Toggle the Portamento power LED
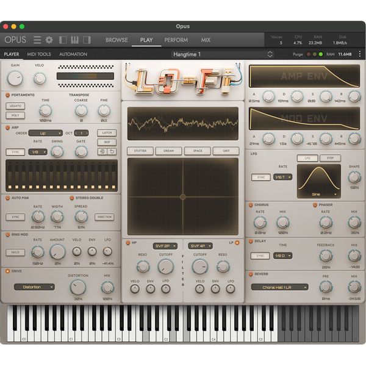This screenshot has width=366, height=366. point(7,95)
